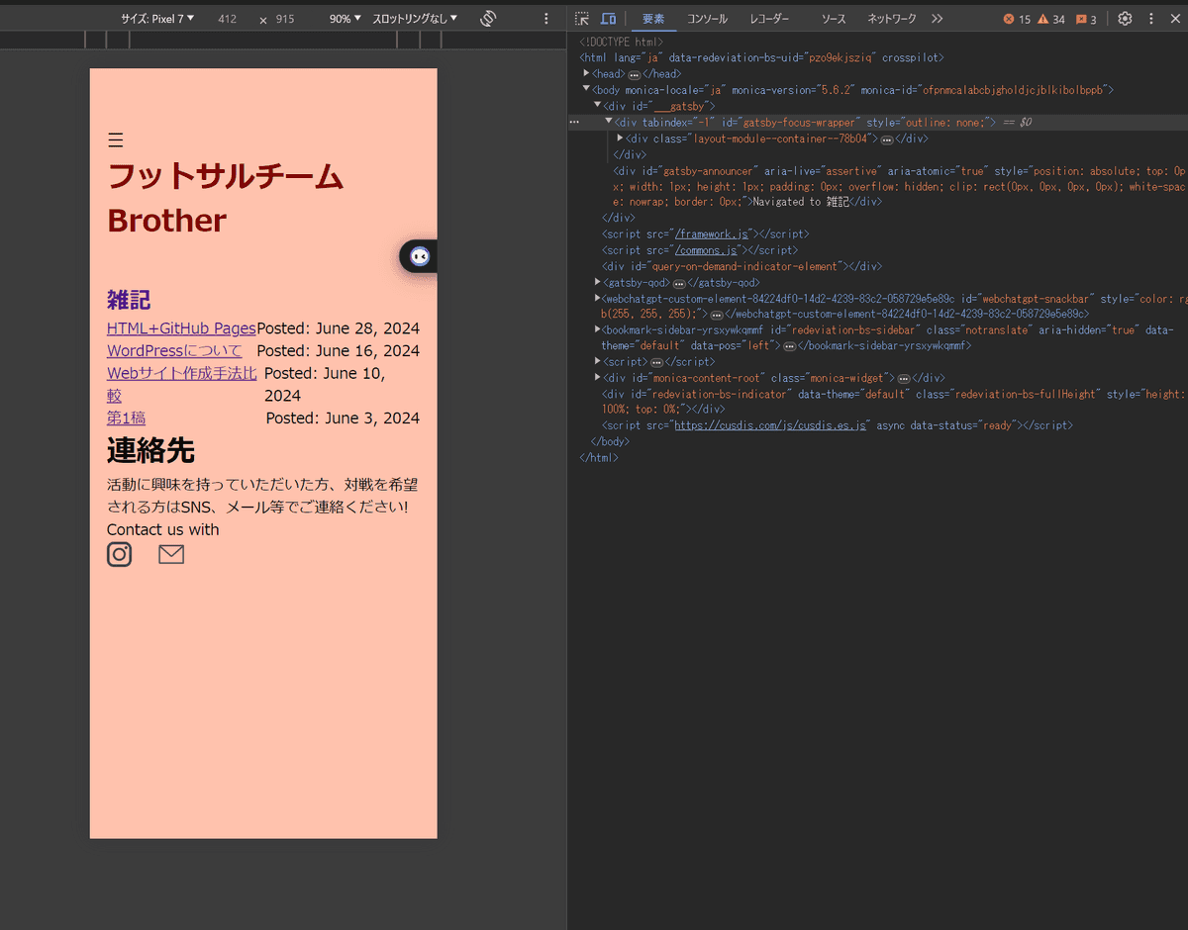Expand the head element node
The width and height of the screenshot is (1188, 930).
point(587,74)
